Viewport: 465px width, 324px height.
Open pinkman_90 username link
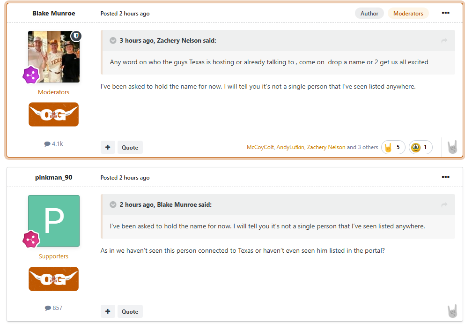(x=54, y=178)
